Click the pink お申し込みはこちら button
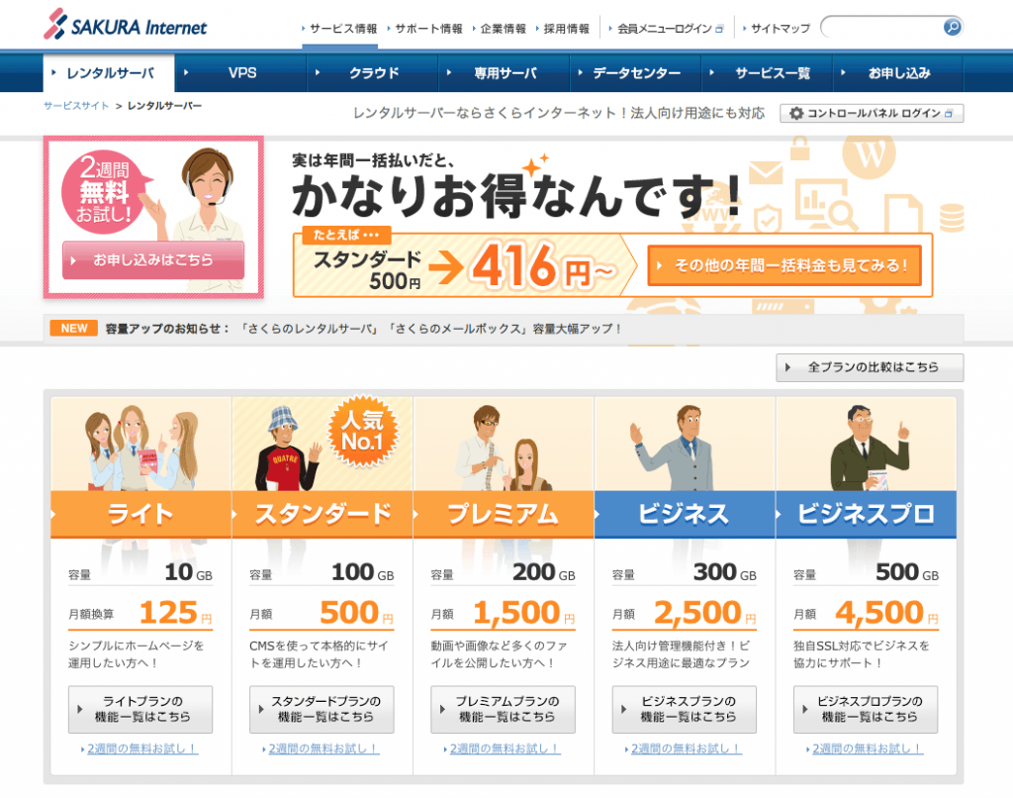 153,260
